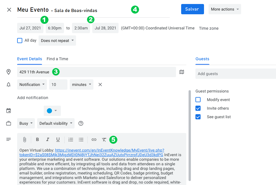276x185 pixels.
Task: Insert a bulleted list
Action: [x=81, y=140]
